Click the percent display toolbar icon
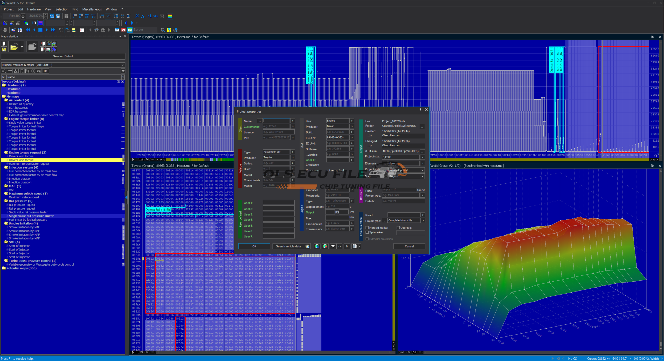 [137, 16]
